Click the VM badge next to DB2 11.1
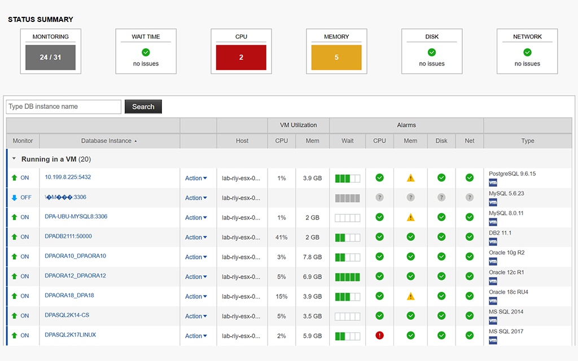578x361 pixels. [492, 242]
